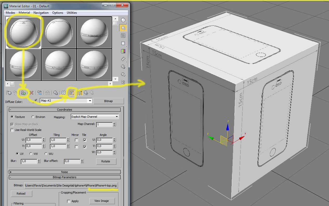
Task: Click Put Material to Scene icon
Action: [x=16, y=92]
